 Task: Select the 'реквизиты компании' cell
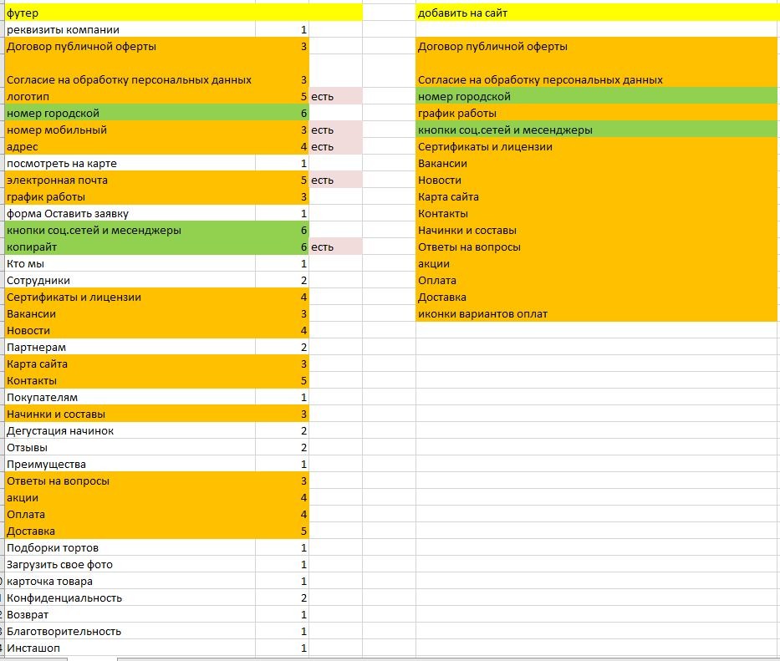[x=130, y=29]
